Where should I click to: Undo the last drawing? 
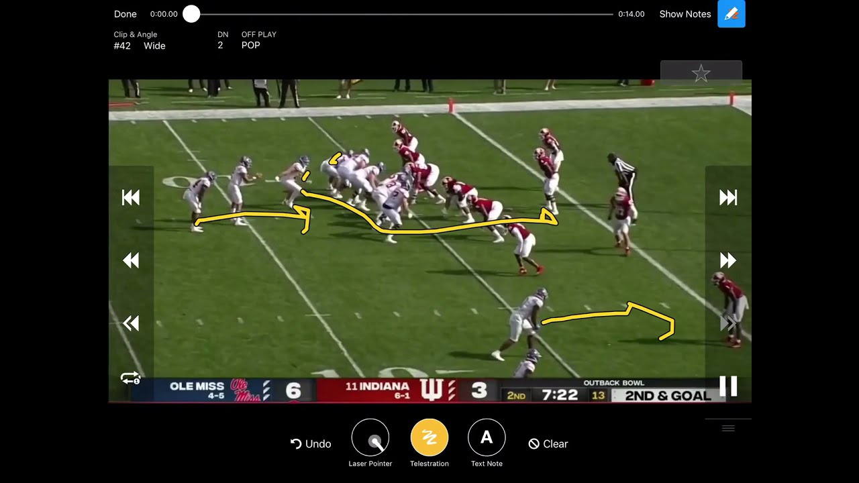[x=311, y=443]
